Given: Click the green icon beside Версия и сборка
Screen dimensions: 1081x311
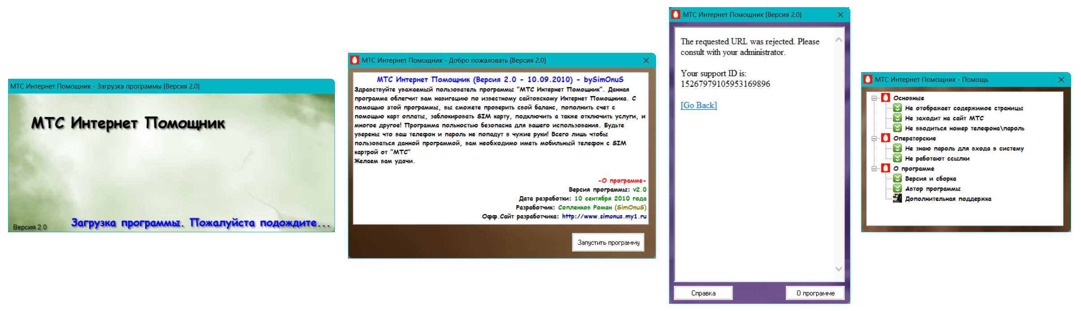Looking at the screenshot, I should point(897,179).
